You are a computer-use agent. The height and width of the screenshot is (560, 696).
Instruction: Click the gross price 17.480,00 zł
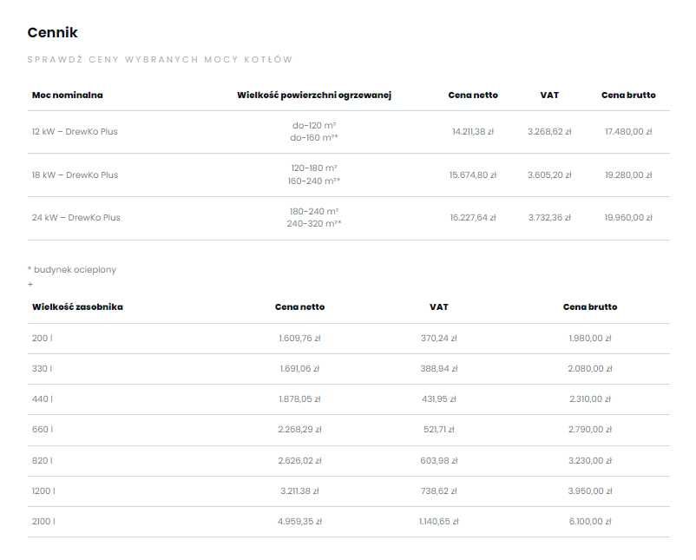pyautogui.click(x=628, y=132)
